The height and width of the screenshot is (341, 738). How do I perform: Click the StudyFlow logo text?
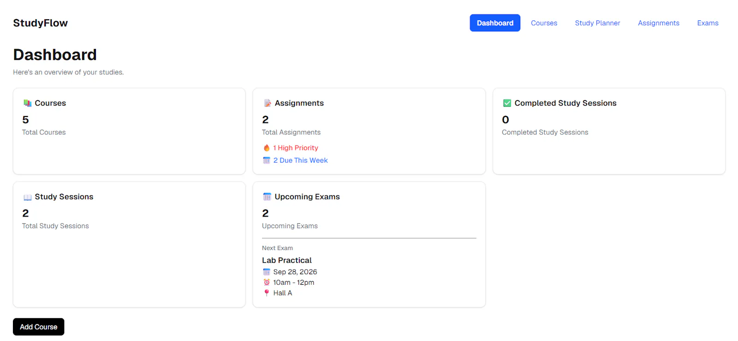41,23
